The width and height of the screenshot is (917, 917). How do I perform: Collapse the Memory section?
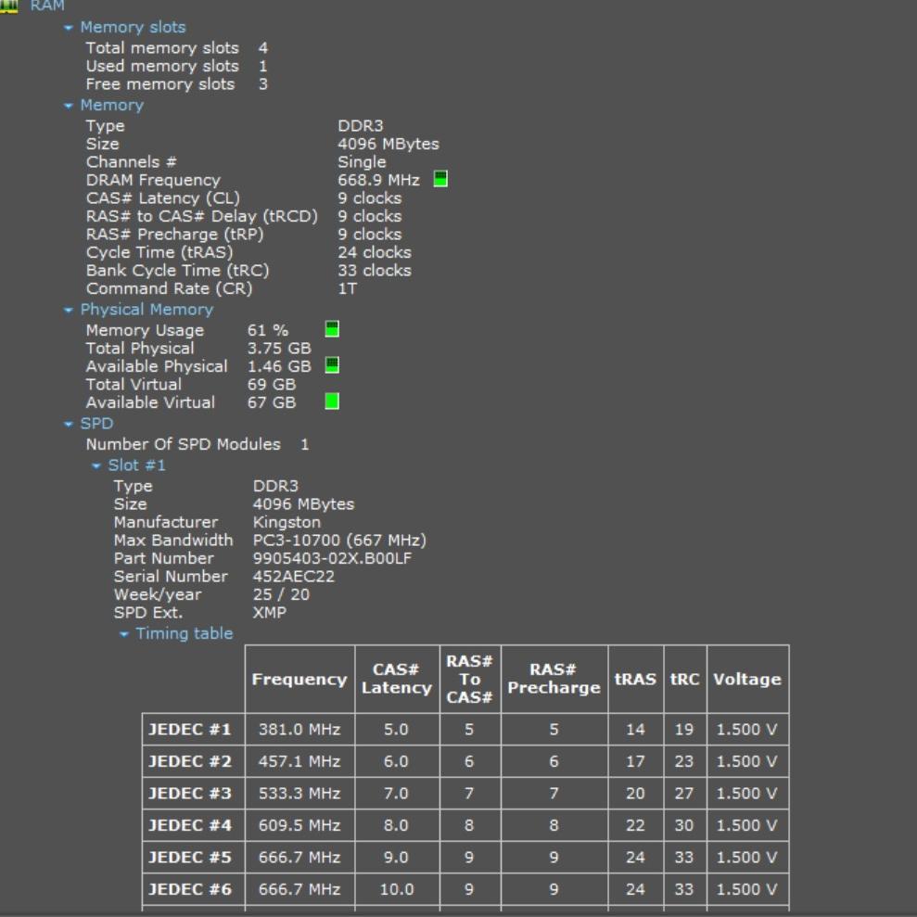tap(69, 106)
